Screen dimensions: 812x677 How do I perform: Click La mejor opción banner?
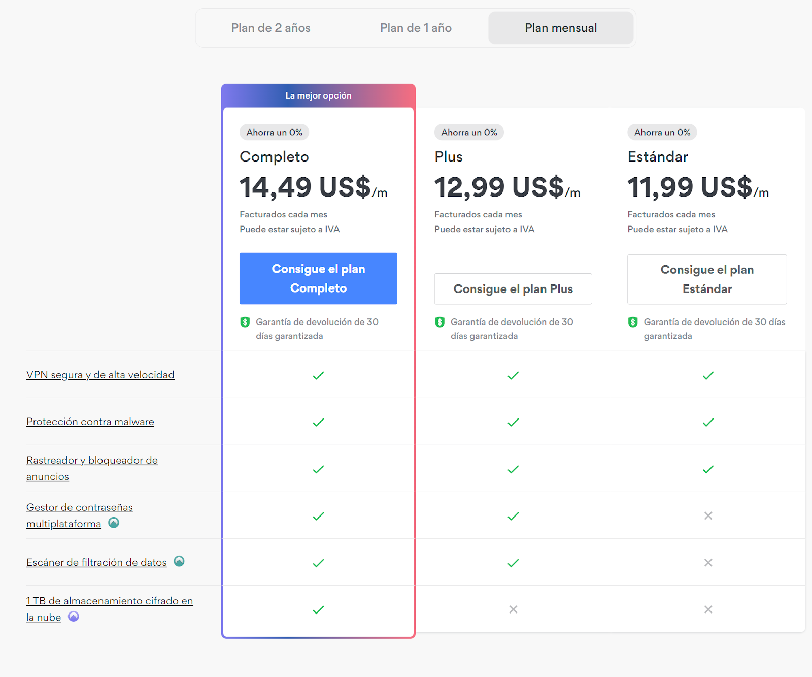pos(318,95)
